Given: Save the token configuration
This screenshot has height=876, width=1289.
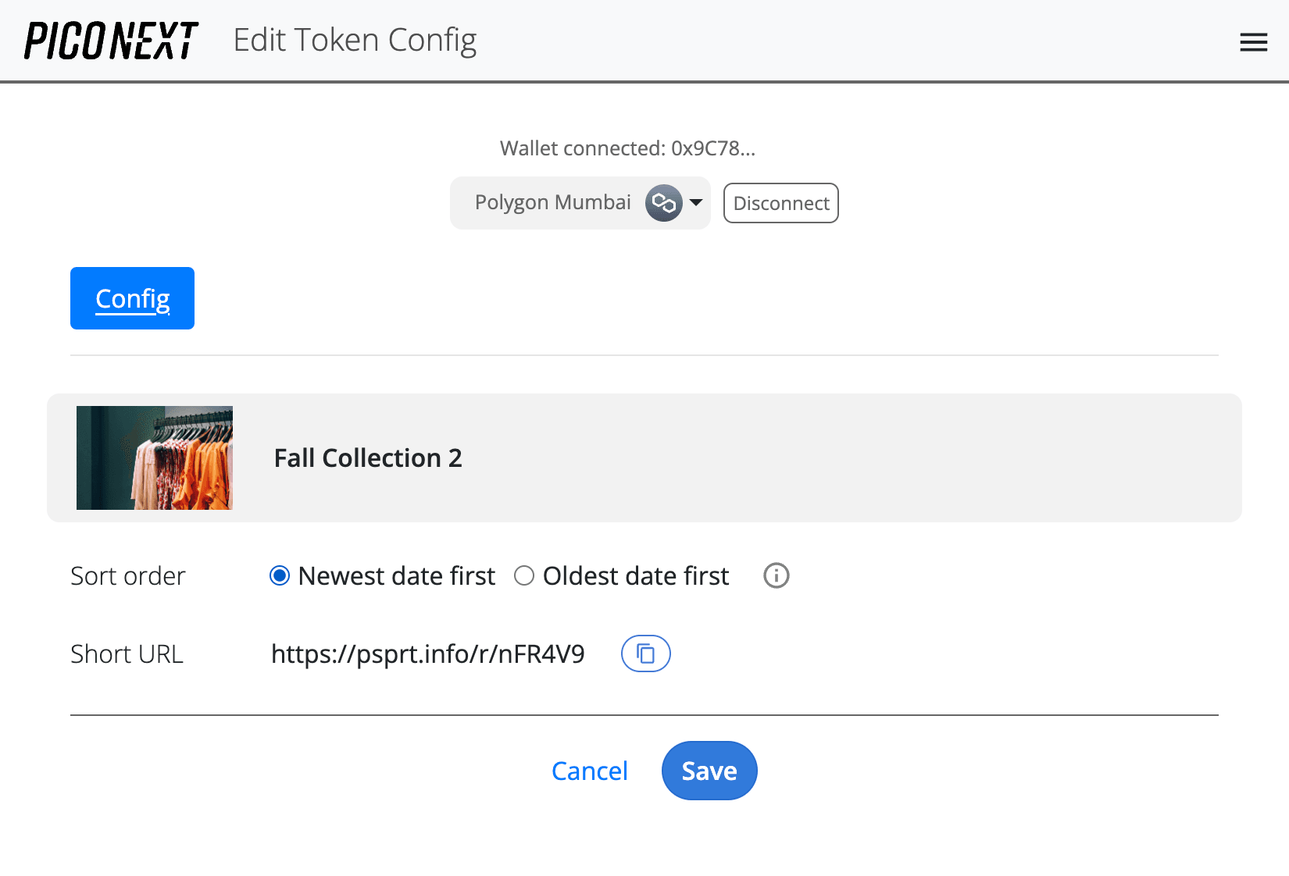Looking at the screenshot, I should click(x=709, y=771).
